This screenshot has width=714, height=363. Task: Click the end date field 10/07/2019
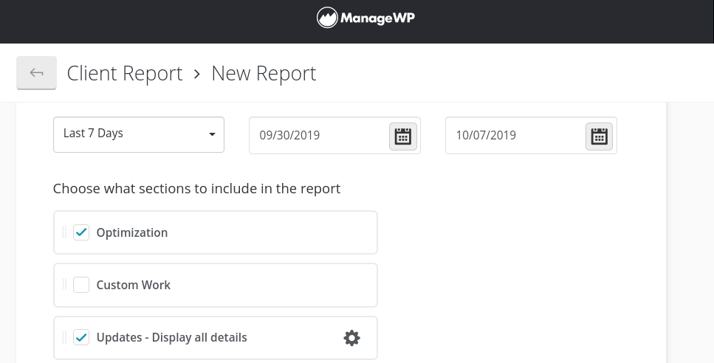(514, 136)
